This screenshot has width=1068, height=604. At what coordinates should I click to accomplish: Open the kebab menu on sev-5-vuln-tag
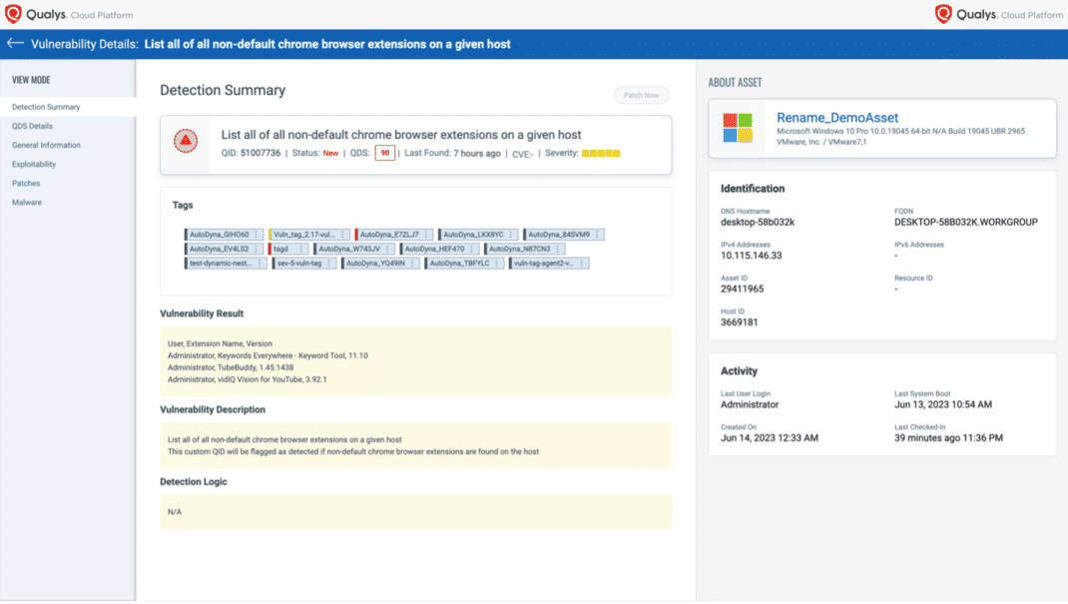point(328,263)
